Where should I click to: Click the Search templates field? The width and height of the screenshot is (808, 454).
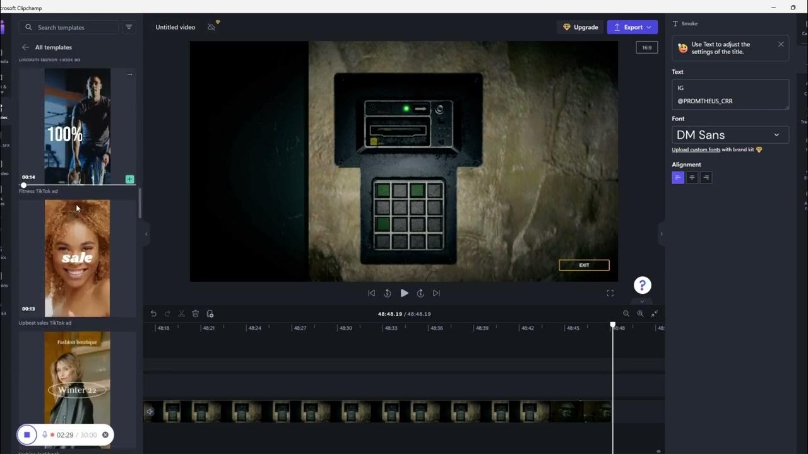click(x=69, y=28)
